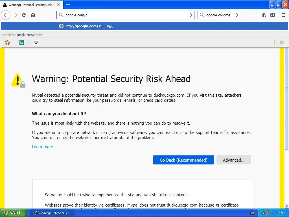289x217 pixels.
Task: Minimize the browser window
Action: click(x=272, y=5)
